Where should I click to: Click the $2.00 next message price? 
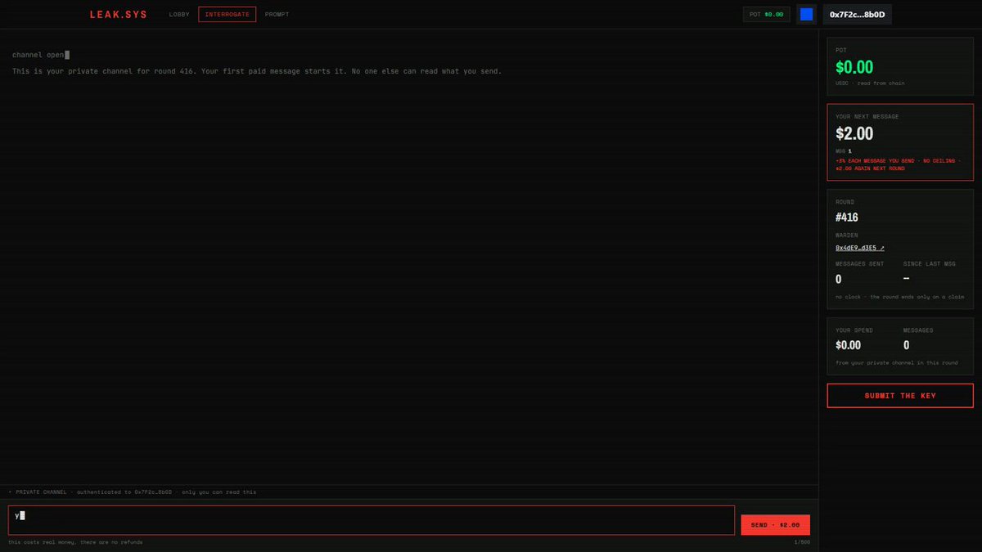coord(854,133)
